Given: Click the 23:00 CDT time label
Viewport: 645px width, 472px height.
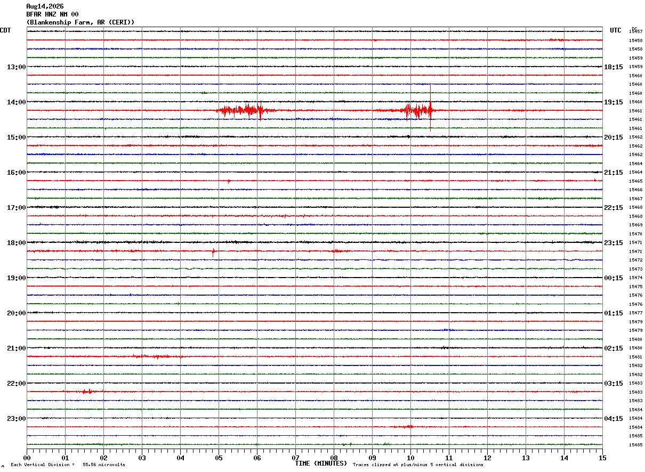Looking at the screenshot, I should coord(16,418).
